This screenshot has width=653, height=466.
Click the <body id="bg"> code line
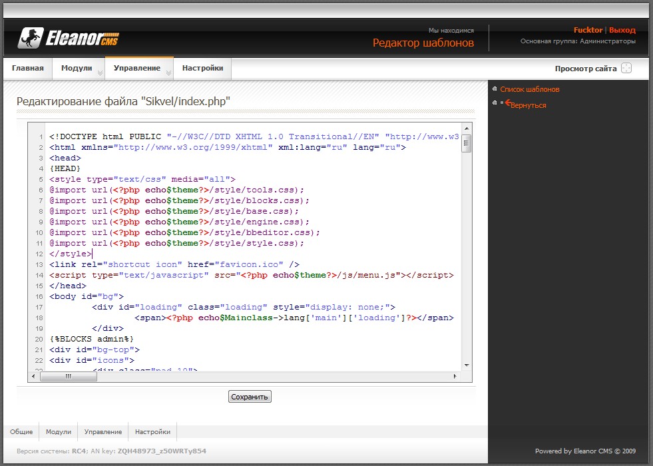(x=87, y=296)
